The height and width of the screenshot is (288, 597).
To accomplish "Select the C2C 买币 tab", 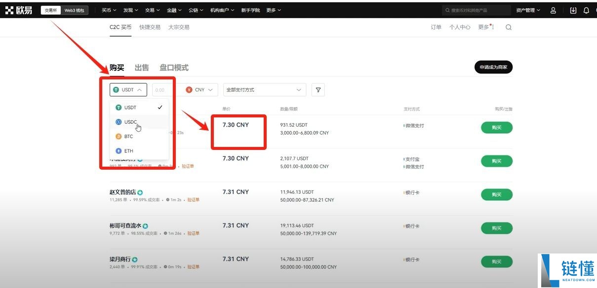I will point(120,27).
